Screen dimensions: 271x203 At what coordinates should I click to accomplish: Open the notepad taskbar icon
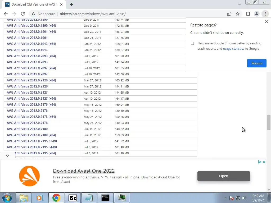(x=89, y=198)
